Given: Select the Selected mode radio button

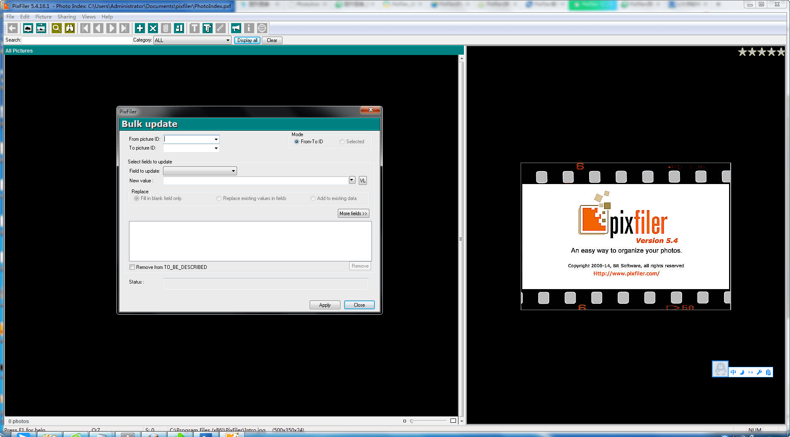Looking at the screenshot, I should click(x=342, y=142).
